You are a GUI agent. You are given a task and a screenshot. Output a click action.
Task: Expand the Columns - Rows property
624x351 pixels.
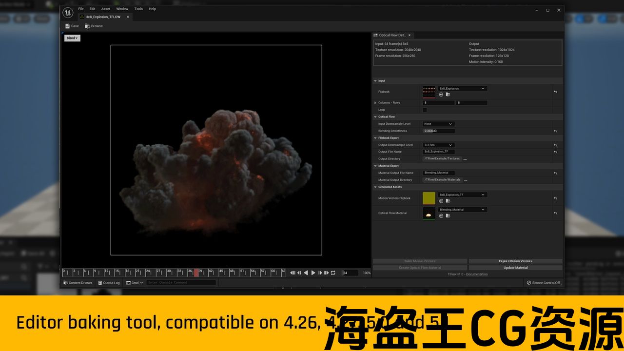pyautogui.click(x=375, y=103)
